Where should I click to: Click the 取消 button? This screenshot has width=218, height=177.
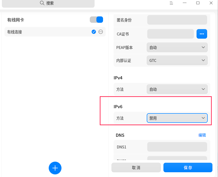(136, 167)
